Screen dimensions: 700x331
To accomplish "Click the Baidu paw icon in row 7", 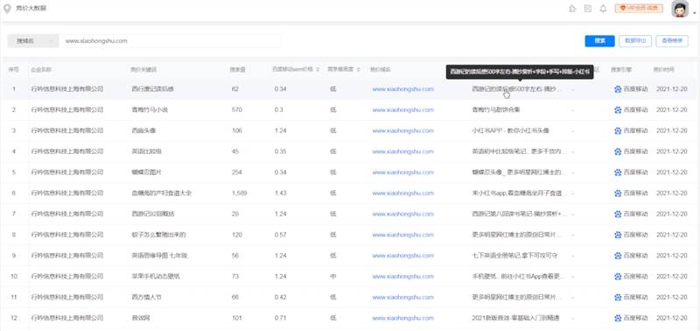I will [x=618, y=214].
